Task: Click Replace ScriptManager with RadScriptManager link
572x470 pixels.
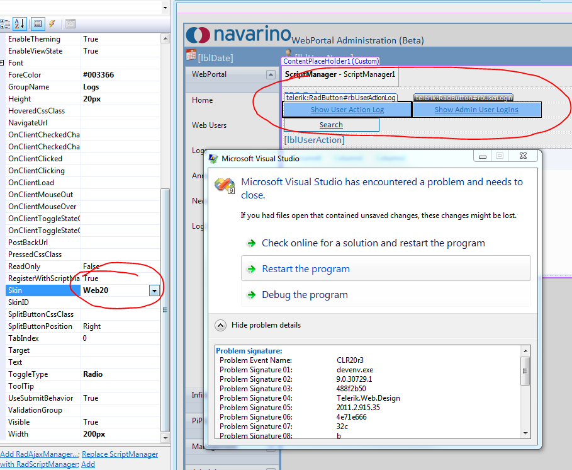Action: tap(120, 454)
